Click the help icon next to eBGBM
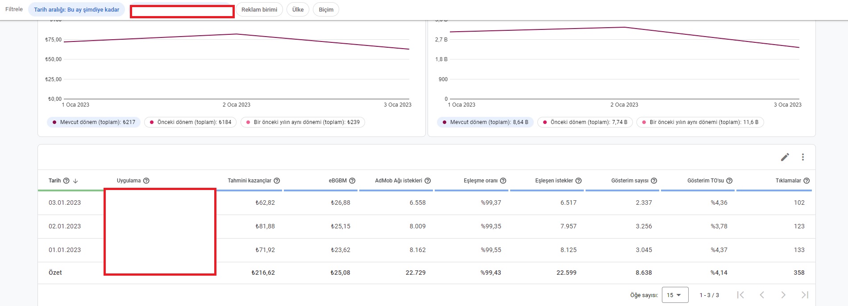 coord(352,181)
